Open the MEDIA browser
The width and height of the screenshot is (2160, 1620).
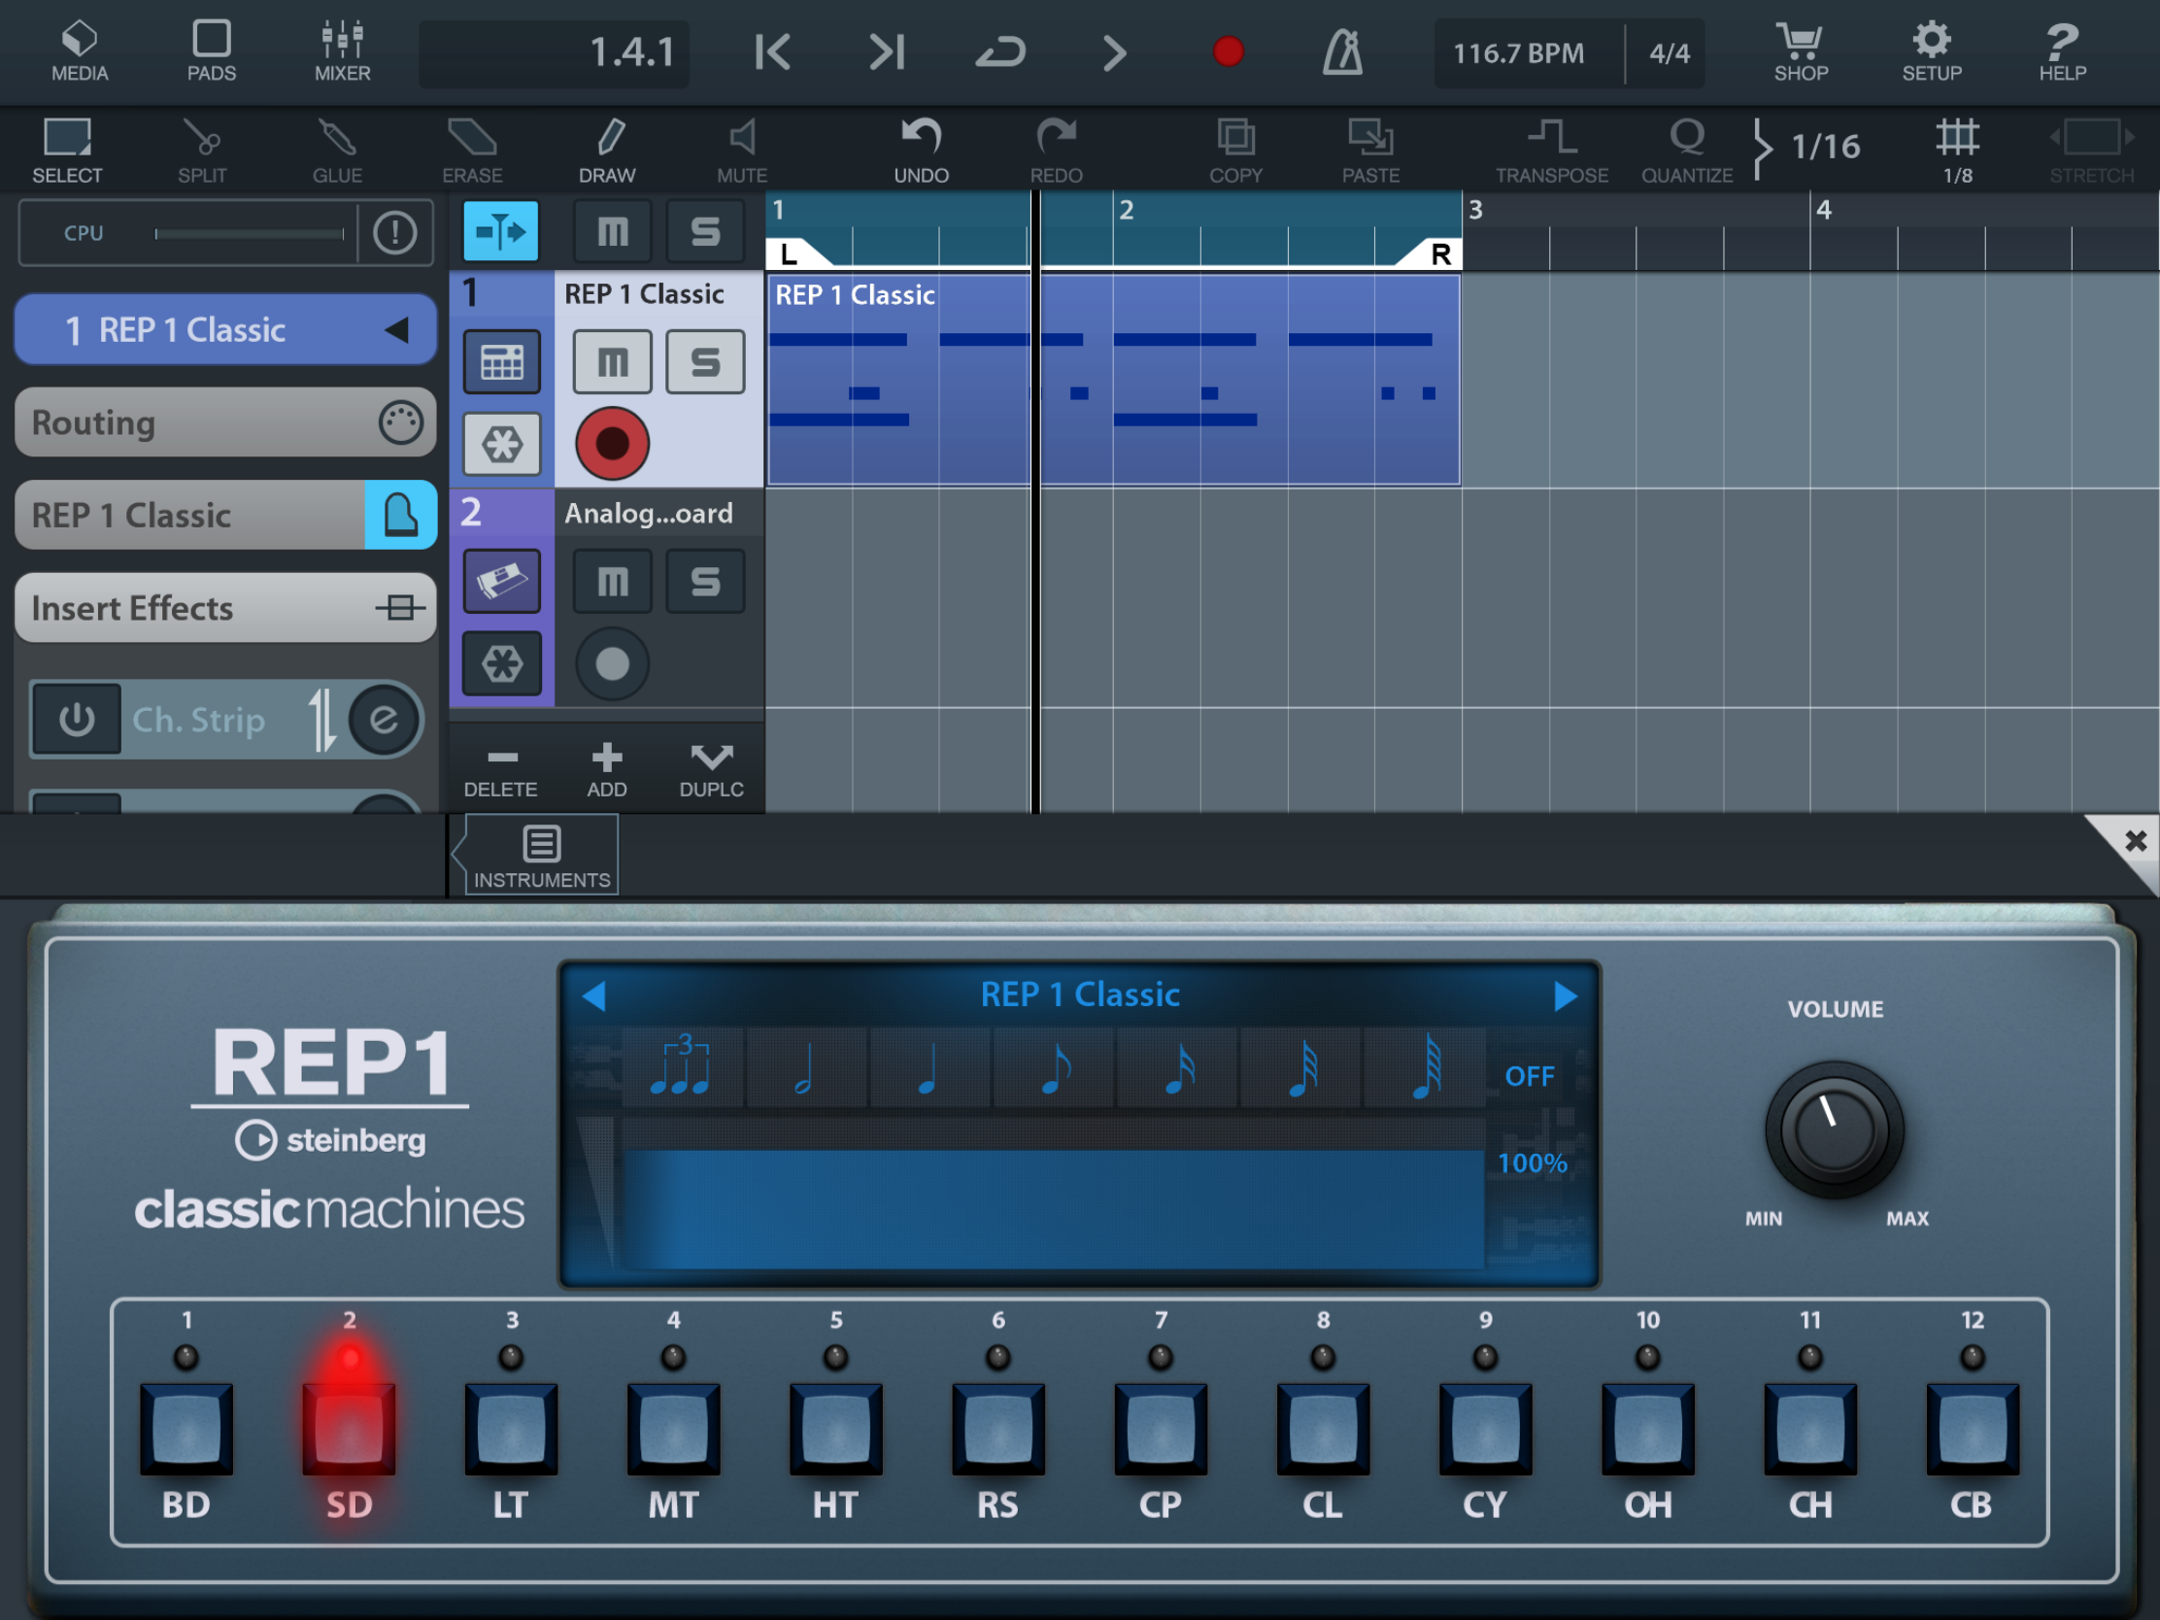point(79,51)
